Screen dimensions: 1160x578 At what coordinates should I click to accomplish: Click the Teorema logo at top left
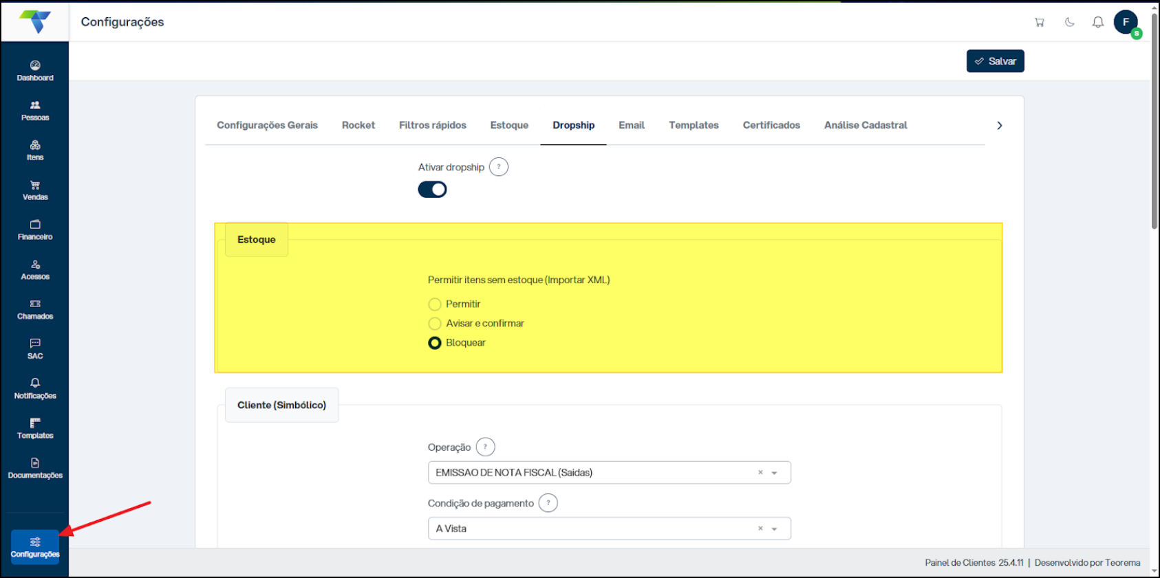point(35,22)
